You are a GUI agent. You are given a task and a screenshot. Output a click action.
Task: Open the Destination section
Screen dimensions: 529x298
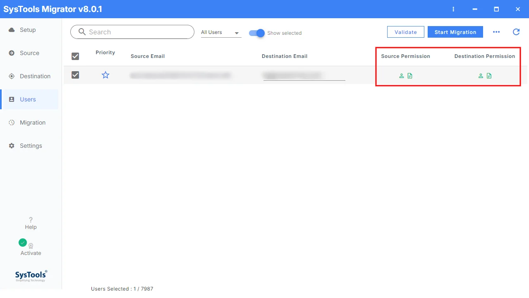[x=29, y=76]
